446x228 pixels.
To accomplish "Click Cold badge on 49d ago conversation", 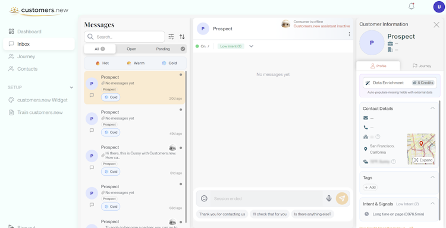I will (111, 132).
